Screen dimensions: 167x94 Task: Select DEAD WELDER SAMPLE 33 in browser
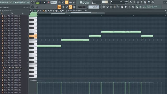[x=12, y=85]
